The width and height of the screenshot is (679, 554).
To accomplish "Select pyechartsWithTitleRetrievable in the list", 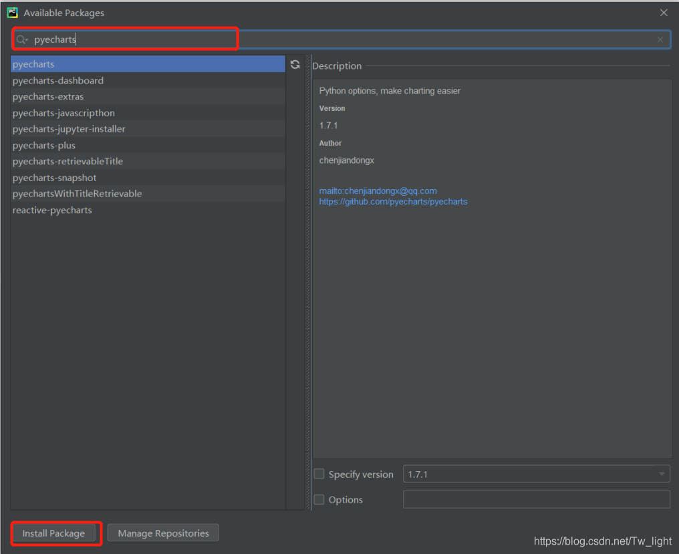I will coord(148,194).
